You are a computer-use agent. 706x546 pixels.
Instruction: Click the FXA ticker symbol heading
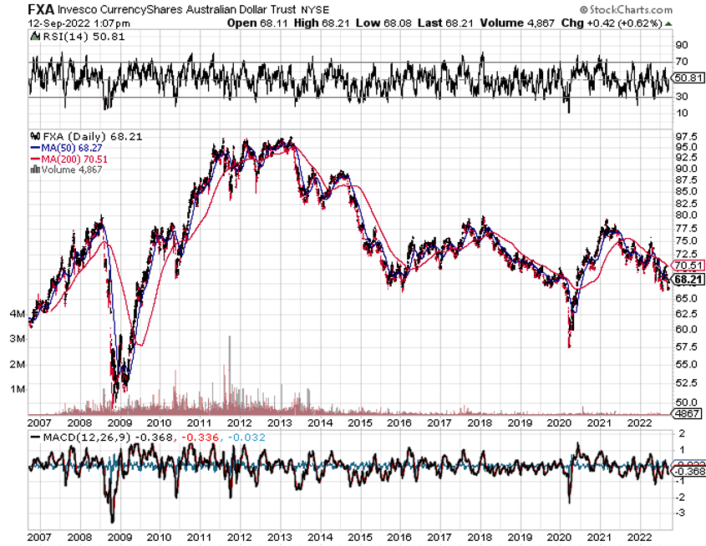click(x=41, y=9)
